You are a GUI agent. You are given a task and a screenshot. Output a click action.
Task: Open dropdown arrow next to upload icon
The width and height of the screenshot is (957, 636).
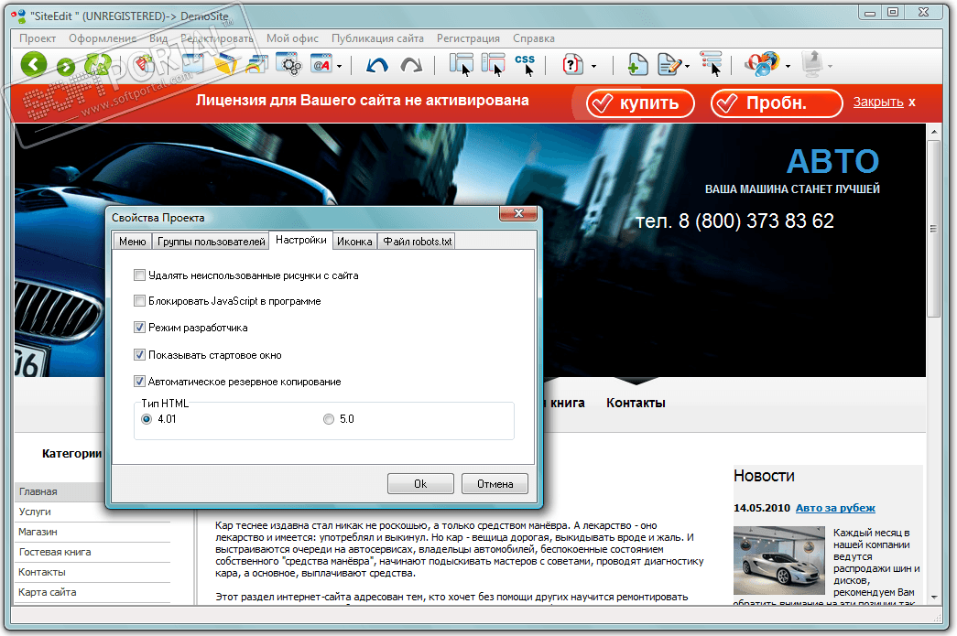(830, 67)
